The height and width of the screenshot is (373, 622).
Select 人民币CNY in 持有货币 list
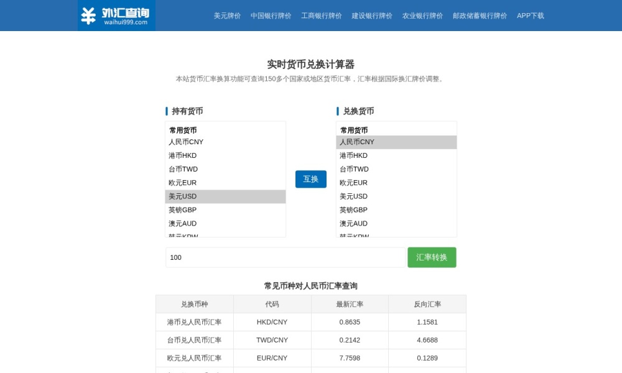click(225, 142)
